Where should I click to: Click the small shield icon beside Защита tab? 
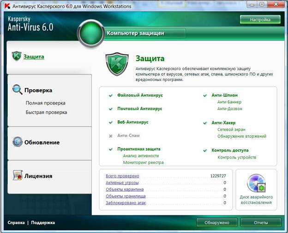pos(17,56)
